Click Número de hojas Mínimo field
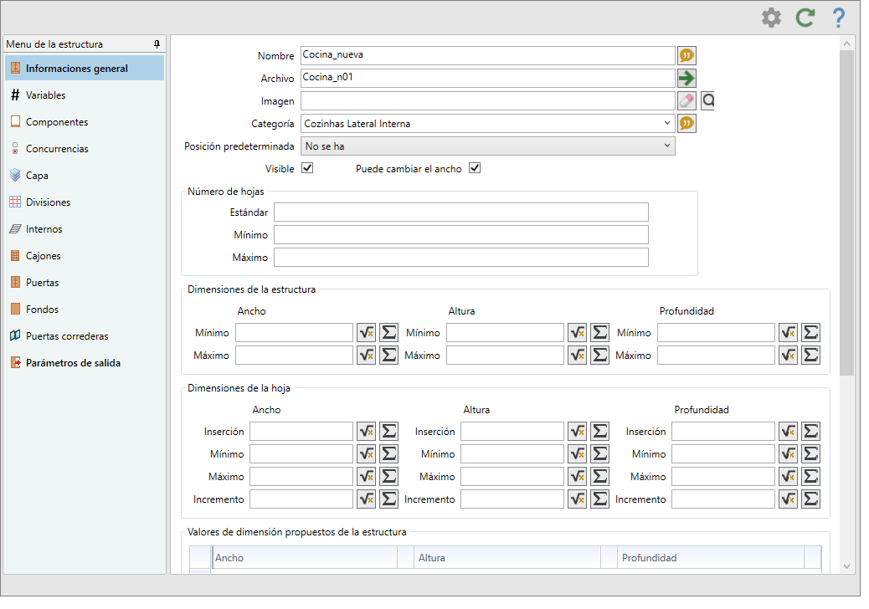869x609 pixels. (461, 235)
